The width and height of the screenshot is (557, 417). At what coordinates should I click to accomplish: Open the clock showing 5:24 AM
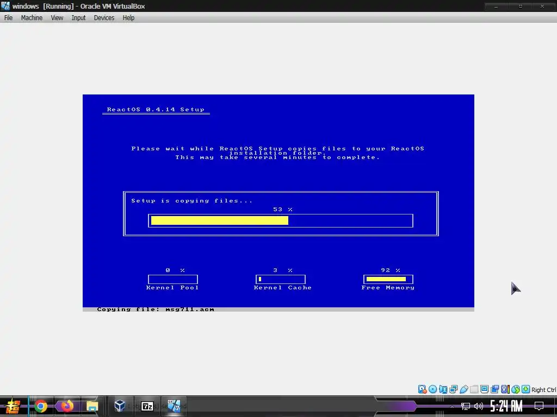(x=506, y=406)
